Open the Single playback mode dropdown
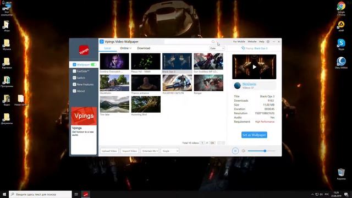This screenshot has width=352, height=198. tap(170, 151)
